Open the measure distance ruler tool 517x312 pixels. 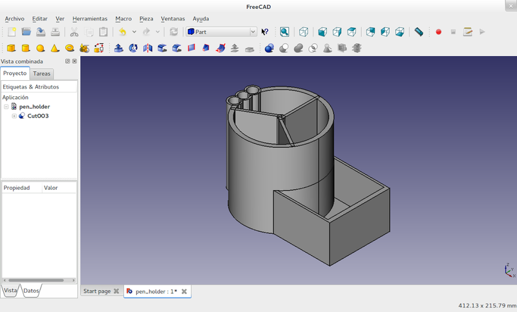[419, 32]
